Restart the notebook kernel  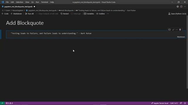pyautogui.click(x=65, y=14)
